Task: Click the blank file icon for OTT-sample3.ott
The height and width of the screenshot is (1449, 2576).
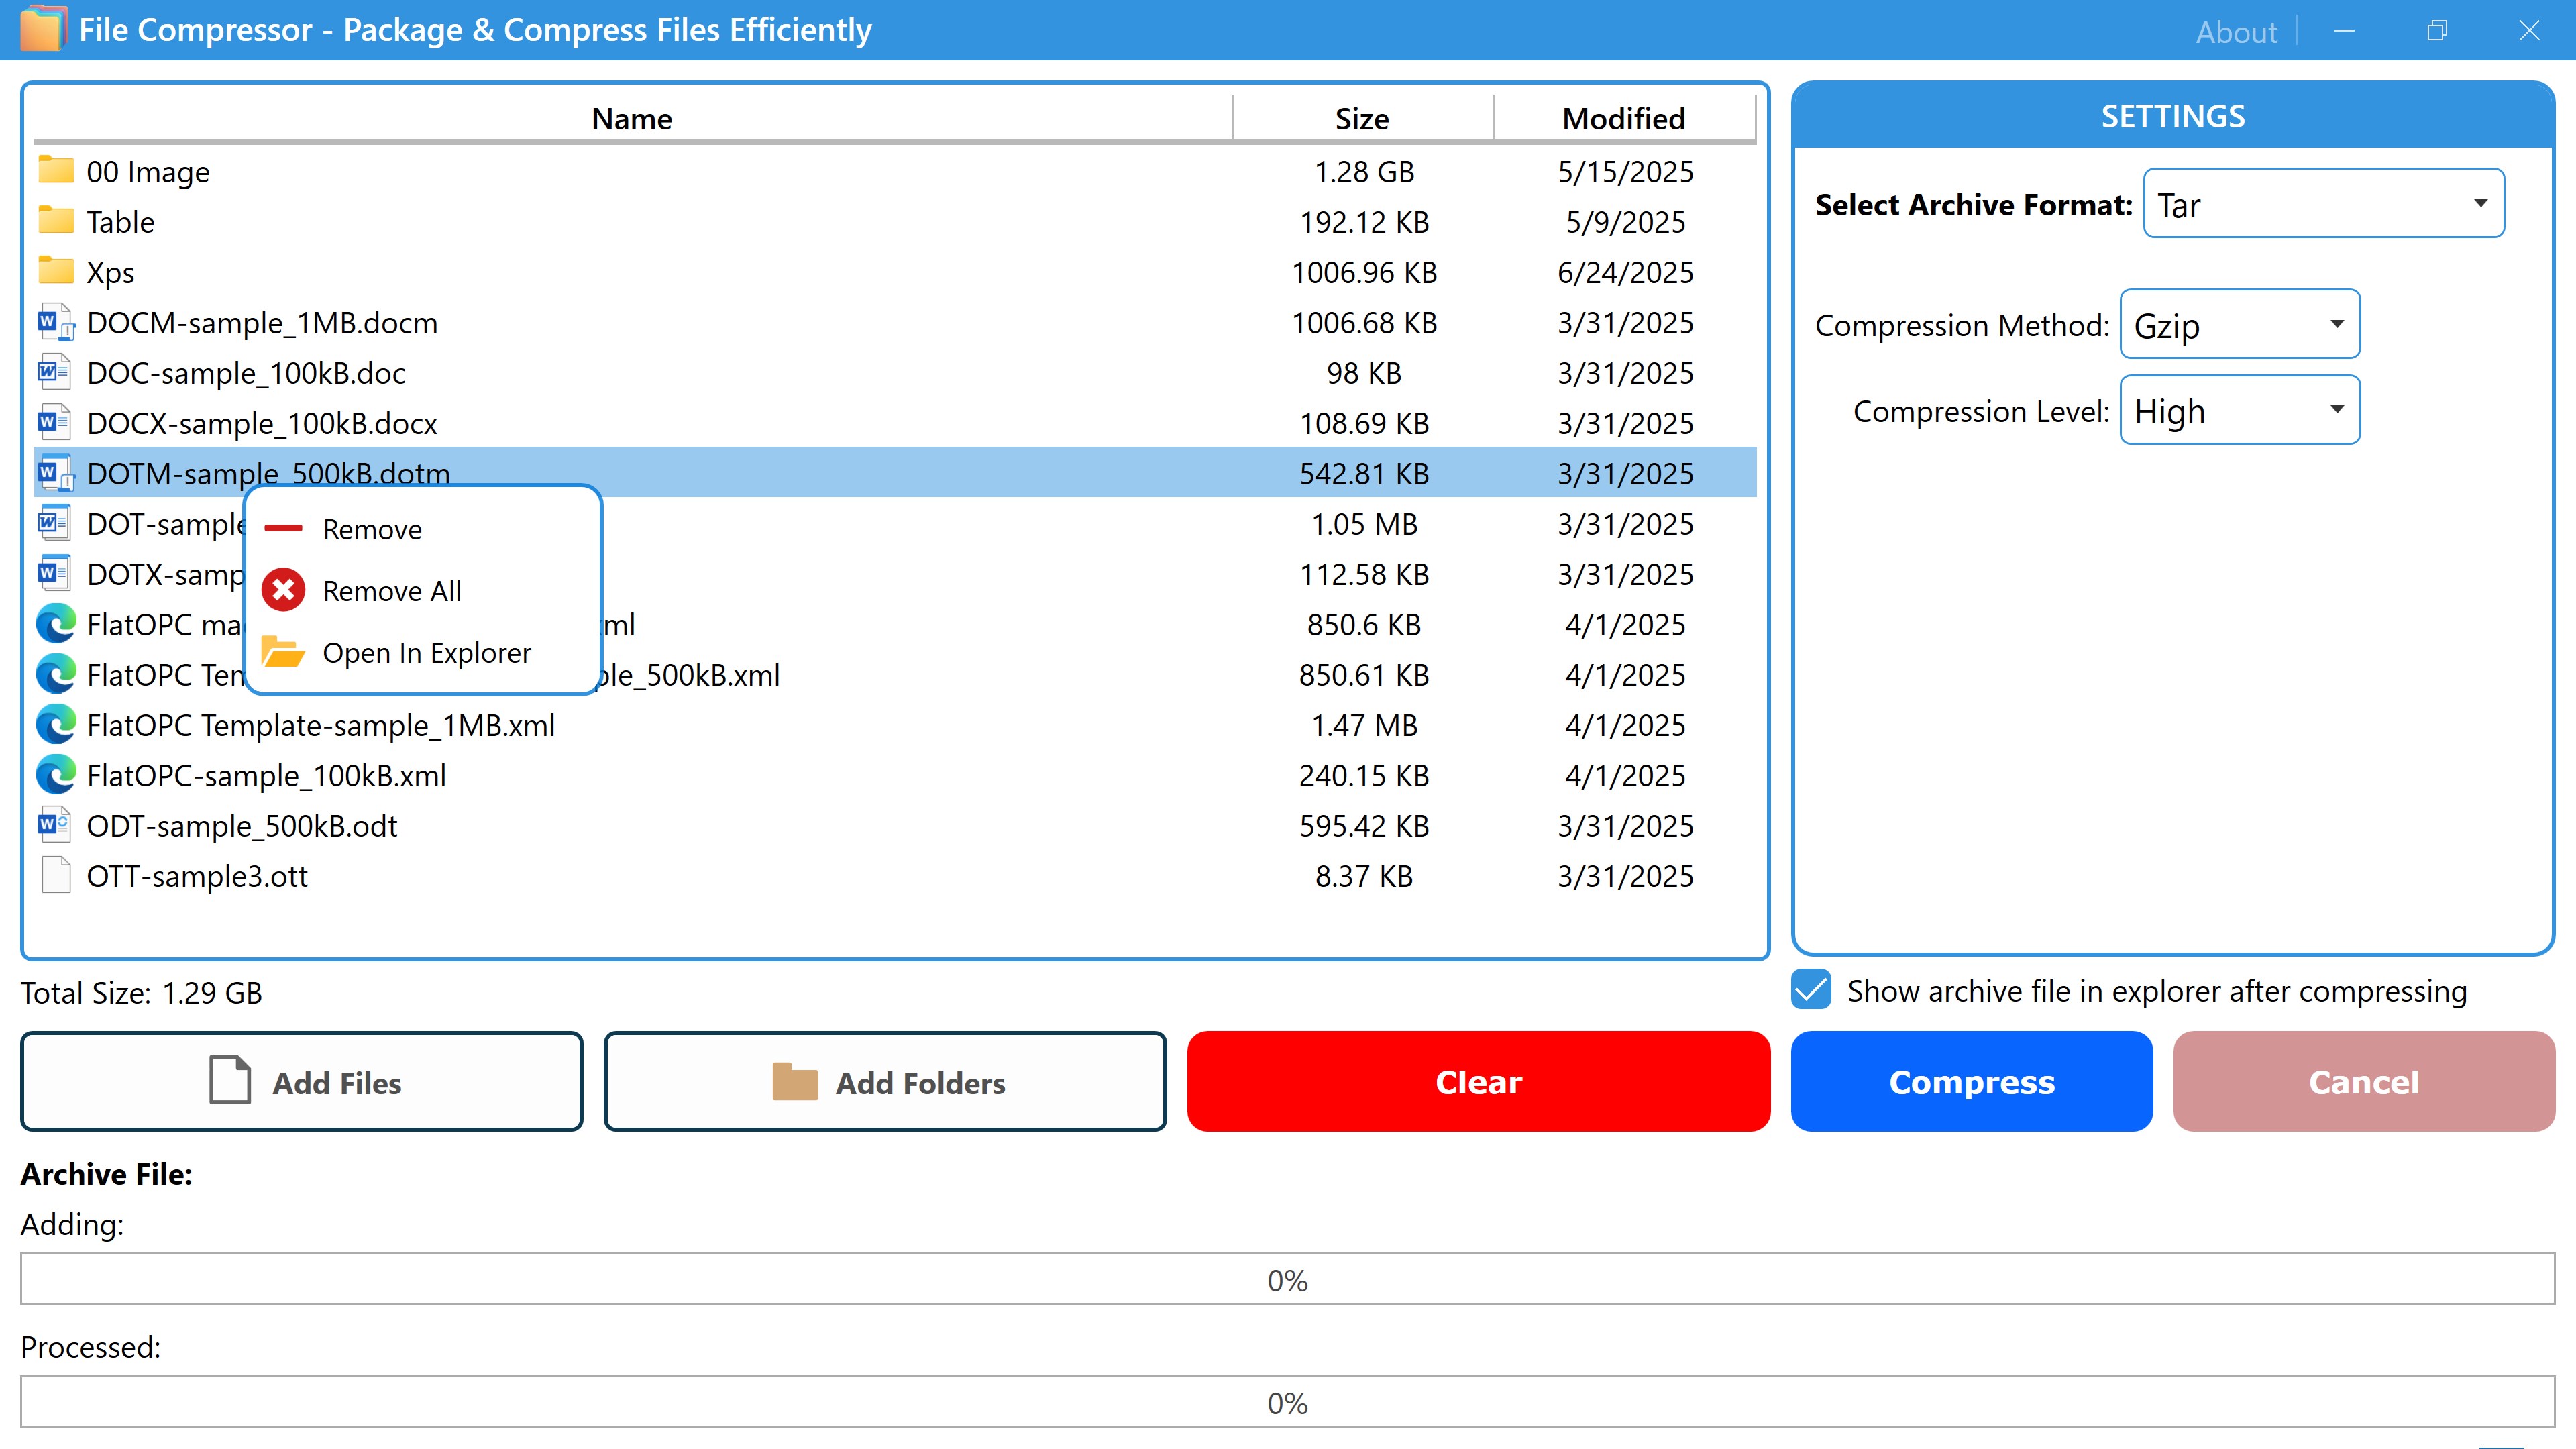Action: click(56, 875)
